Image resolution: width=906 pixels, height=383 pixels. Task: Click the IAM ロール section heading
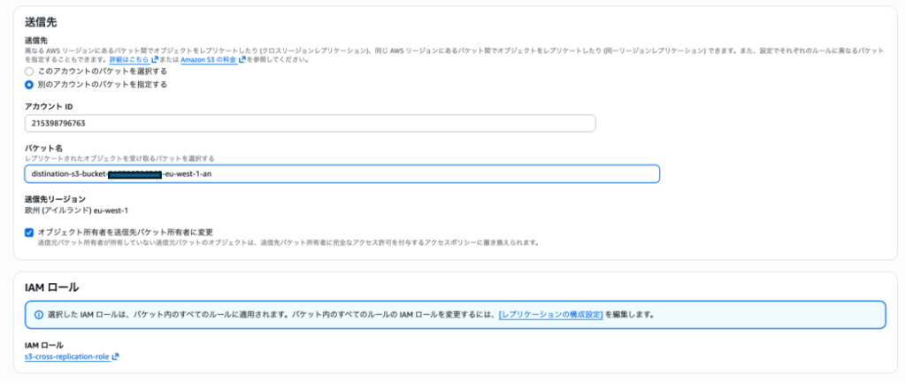(x=51, y=287)
